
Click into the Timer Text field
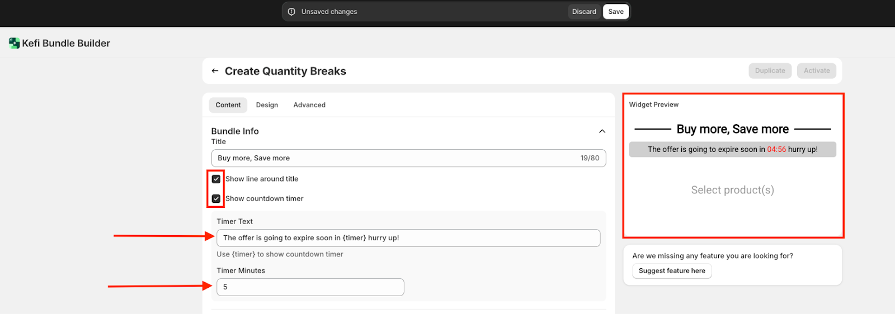click(408, 238)
